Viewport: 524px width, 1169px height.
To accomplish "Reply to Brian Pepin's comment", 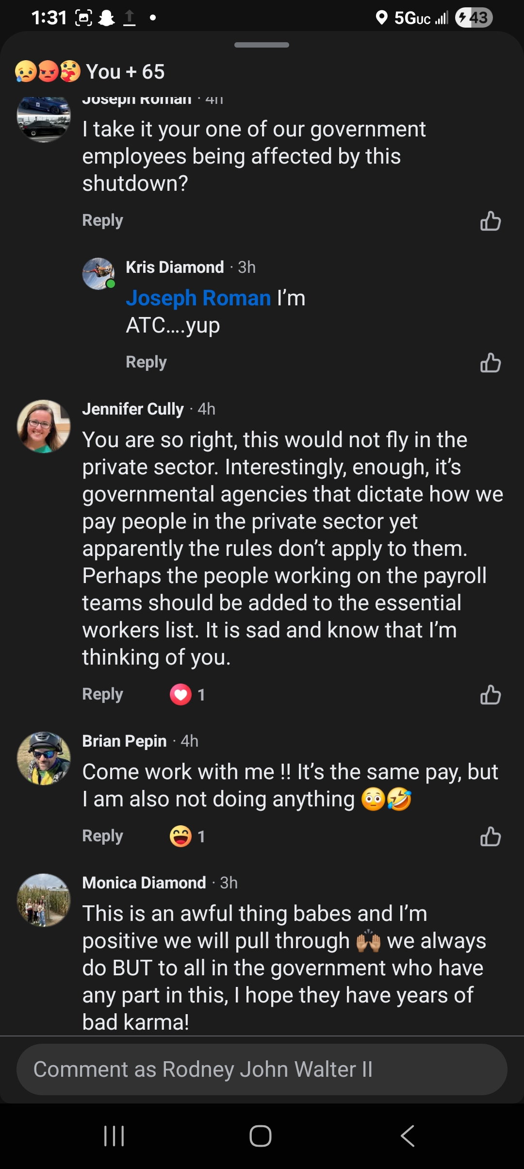I will 103,836.
